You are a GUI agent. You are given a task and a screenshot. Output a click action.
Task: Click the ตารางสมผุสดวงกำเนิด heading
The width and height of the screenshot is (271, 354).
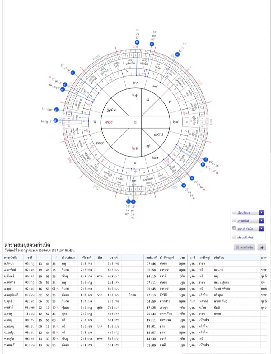click(27, 245)
